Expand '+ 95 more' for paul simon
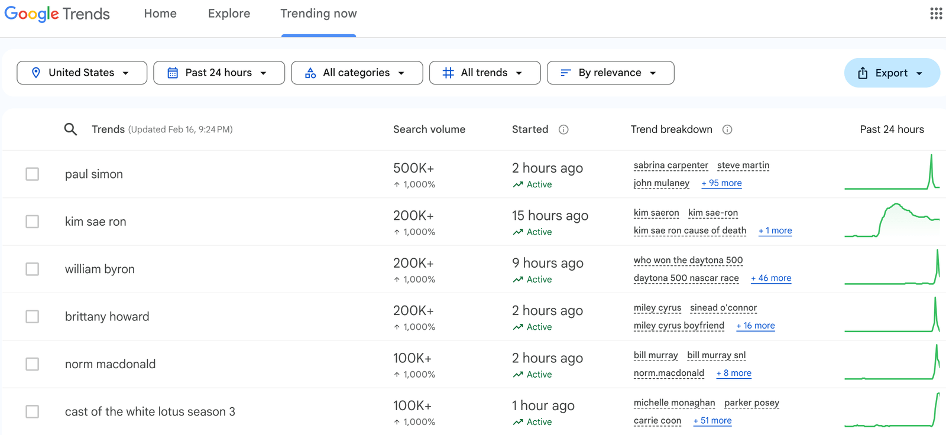 [721, 183]
